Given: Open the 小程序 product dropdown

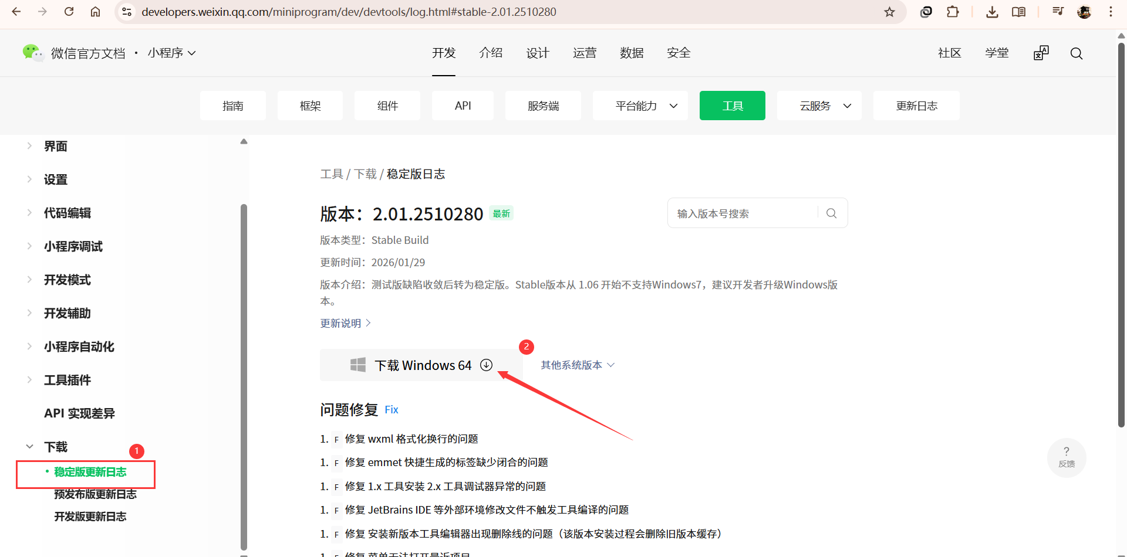Looking at the screenshot, I should pos(171,53).
